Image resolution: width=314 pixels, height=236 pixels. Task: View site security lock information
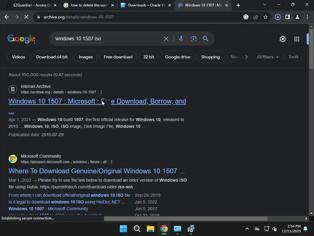coord(39,17)
